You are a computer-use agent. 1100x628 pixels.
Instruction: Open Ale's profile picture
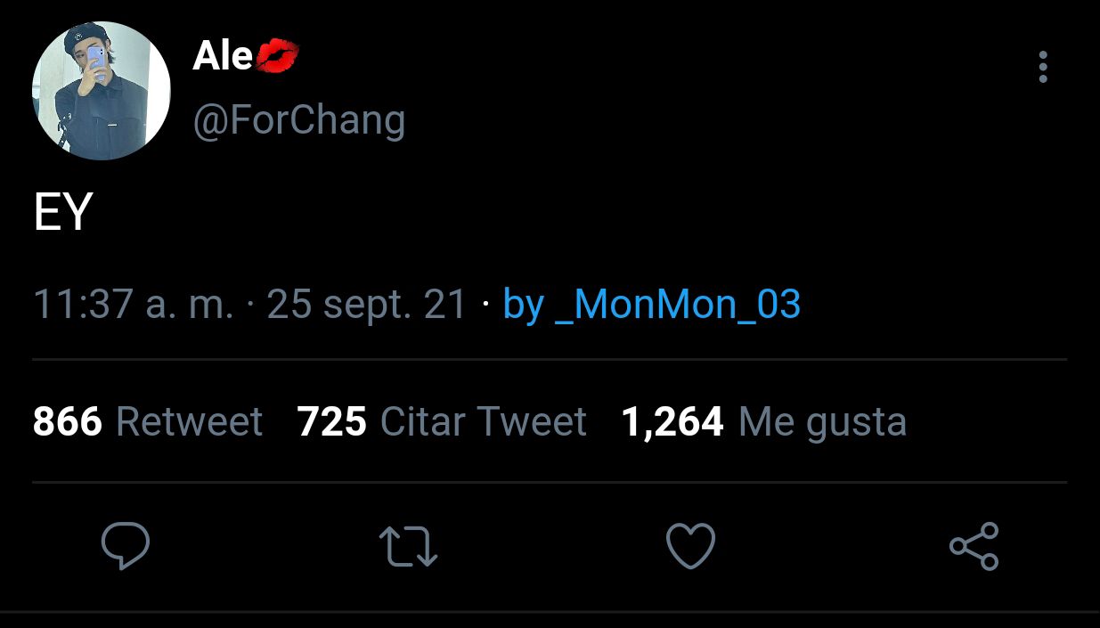click(x=102, y=91)
